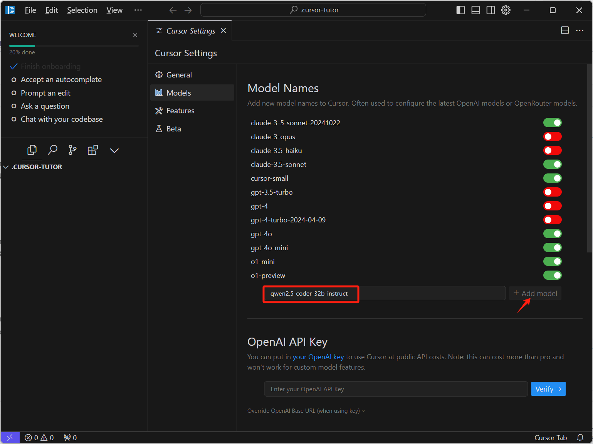Expand Override OpenAI Base URL option

point(306,411)
